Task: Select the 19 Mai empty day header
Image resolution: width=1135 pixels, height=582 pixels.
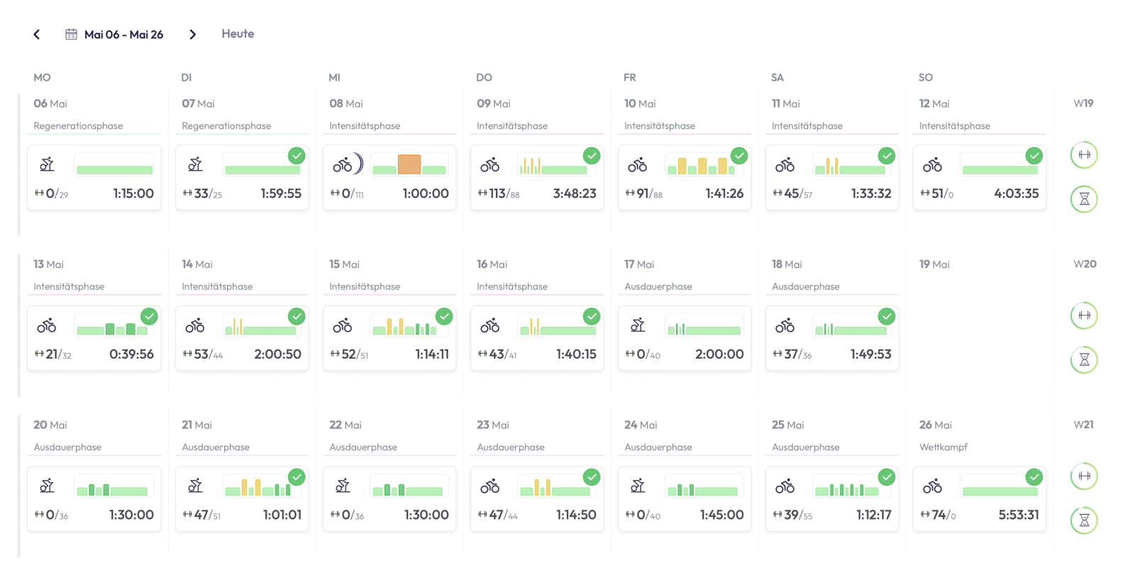Action: [x=934, y=264]
